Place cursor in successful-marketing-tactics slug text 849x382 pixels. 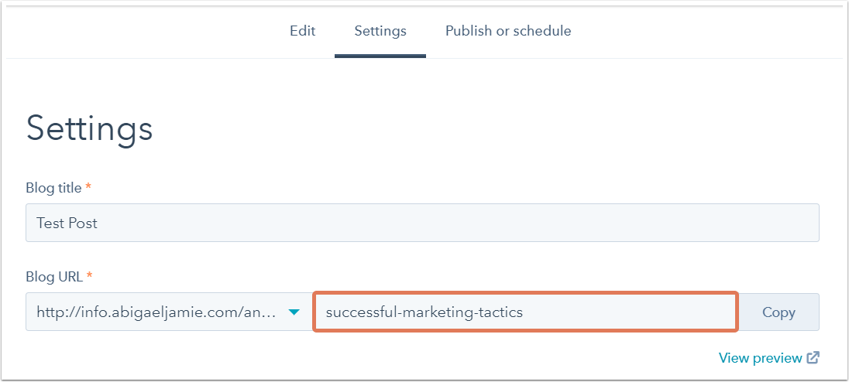(424, 312)
